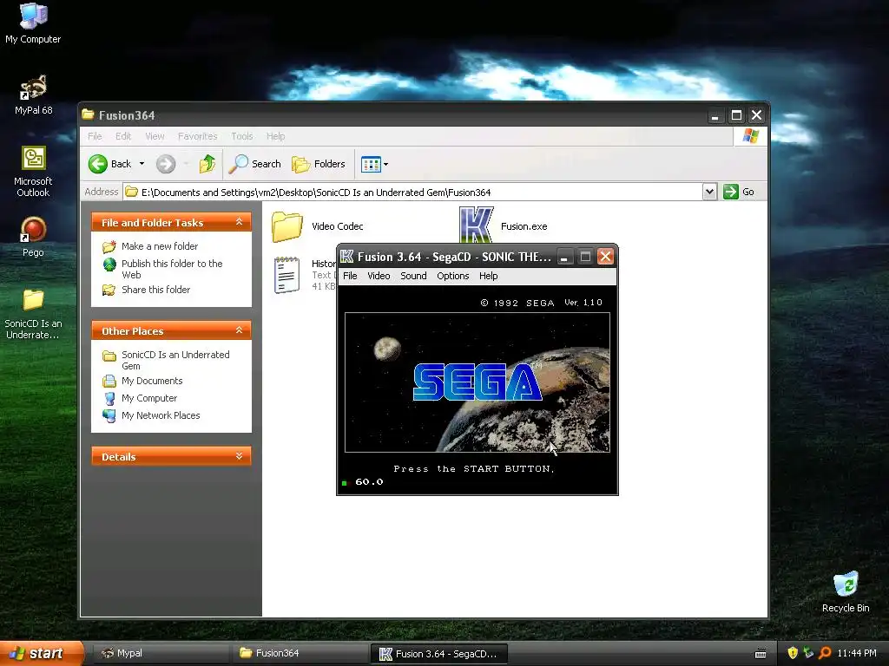Screen dimensions: 889x666
Task: Click the orange magnifier tray icon
Action: point(825,653)
